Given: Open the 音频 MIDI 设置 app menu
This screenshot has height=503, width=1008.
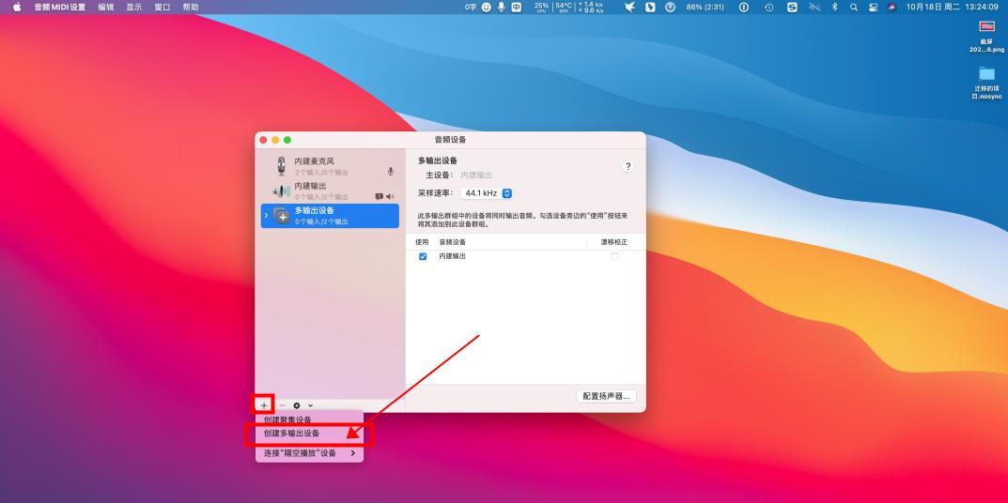Looking at the screenshot, I should point(60,8).
